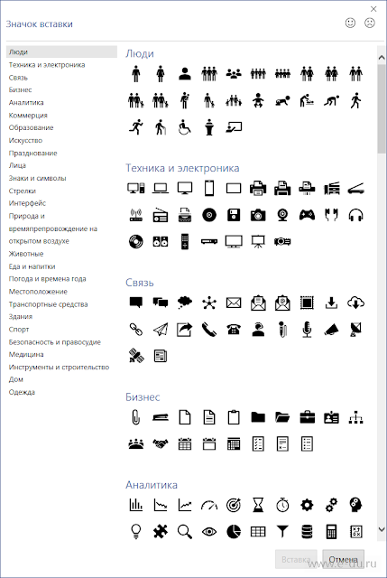
Task: Choose the person with cane icon
Action: [x=161, y=127]
